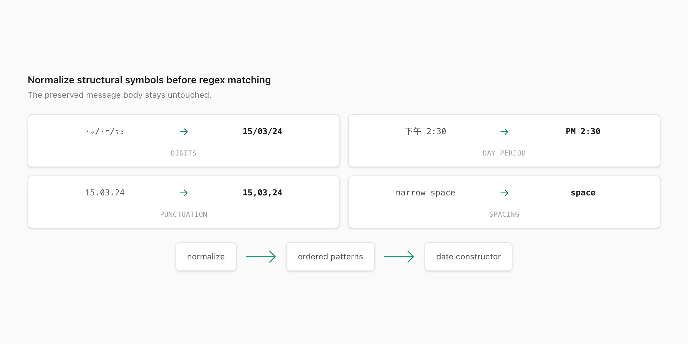Click the long arrow after the normalize box
This screenshot has width=688, height=344.
[261, 257]
